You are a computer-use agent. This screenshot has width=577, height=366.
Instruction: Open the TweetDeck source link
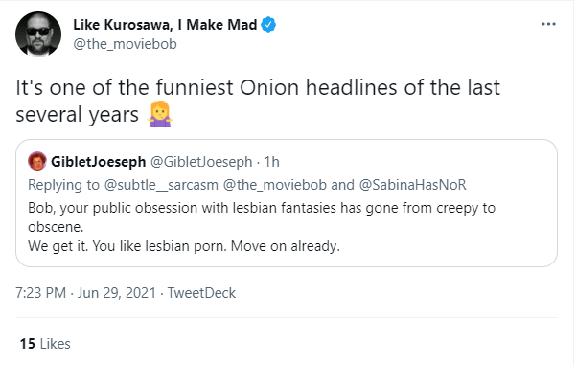pos(201,293)
